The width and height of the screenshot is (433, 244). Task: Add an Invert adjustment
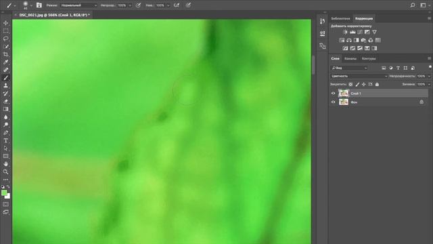click(x=345, y=48)
